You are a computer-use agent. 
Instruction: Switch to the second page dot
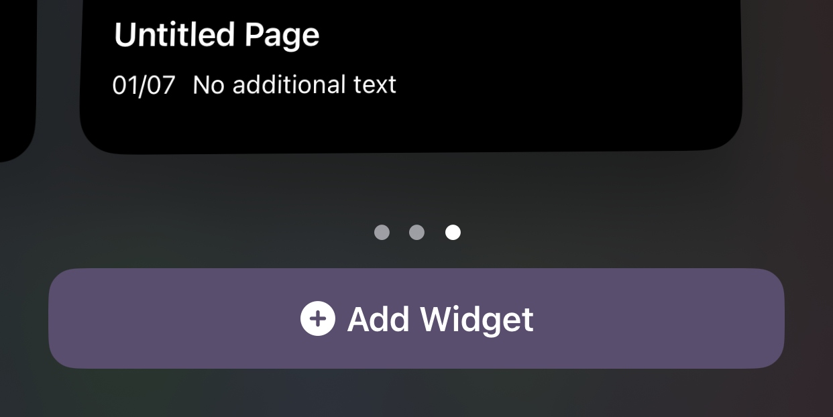pos(416,232)
